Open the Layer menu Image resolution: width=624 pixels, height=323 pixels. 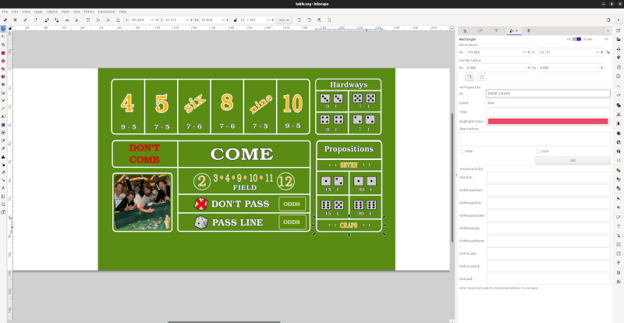[x=38, y=12]
